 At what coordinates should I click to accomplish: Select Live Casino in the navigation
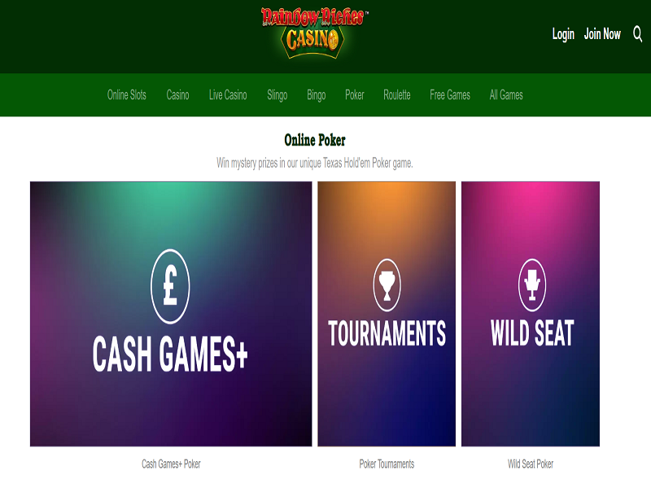pos(228,95)
